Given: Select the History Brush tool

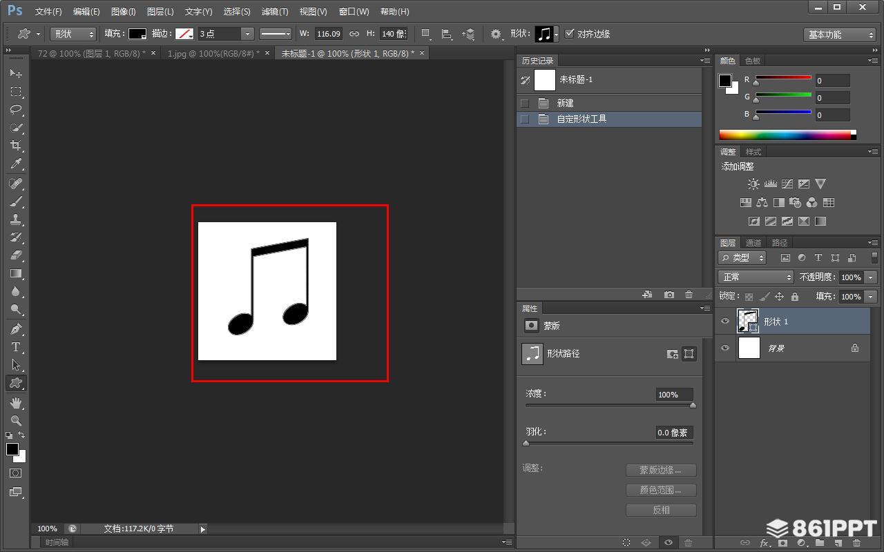Looking at the screenshot, I should point(16,237).
